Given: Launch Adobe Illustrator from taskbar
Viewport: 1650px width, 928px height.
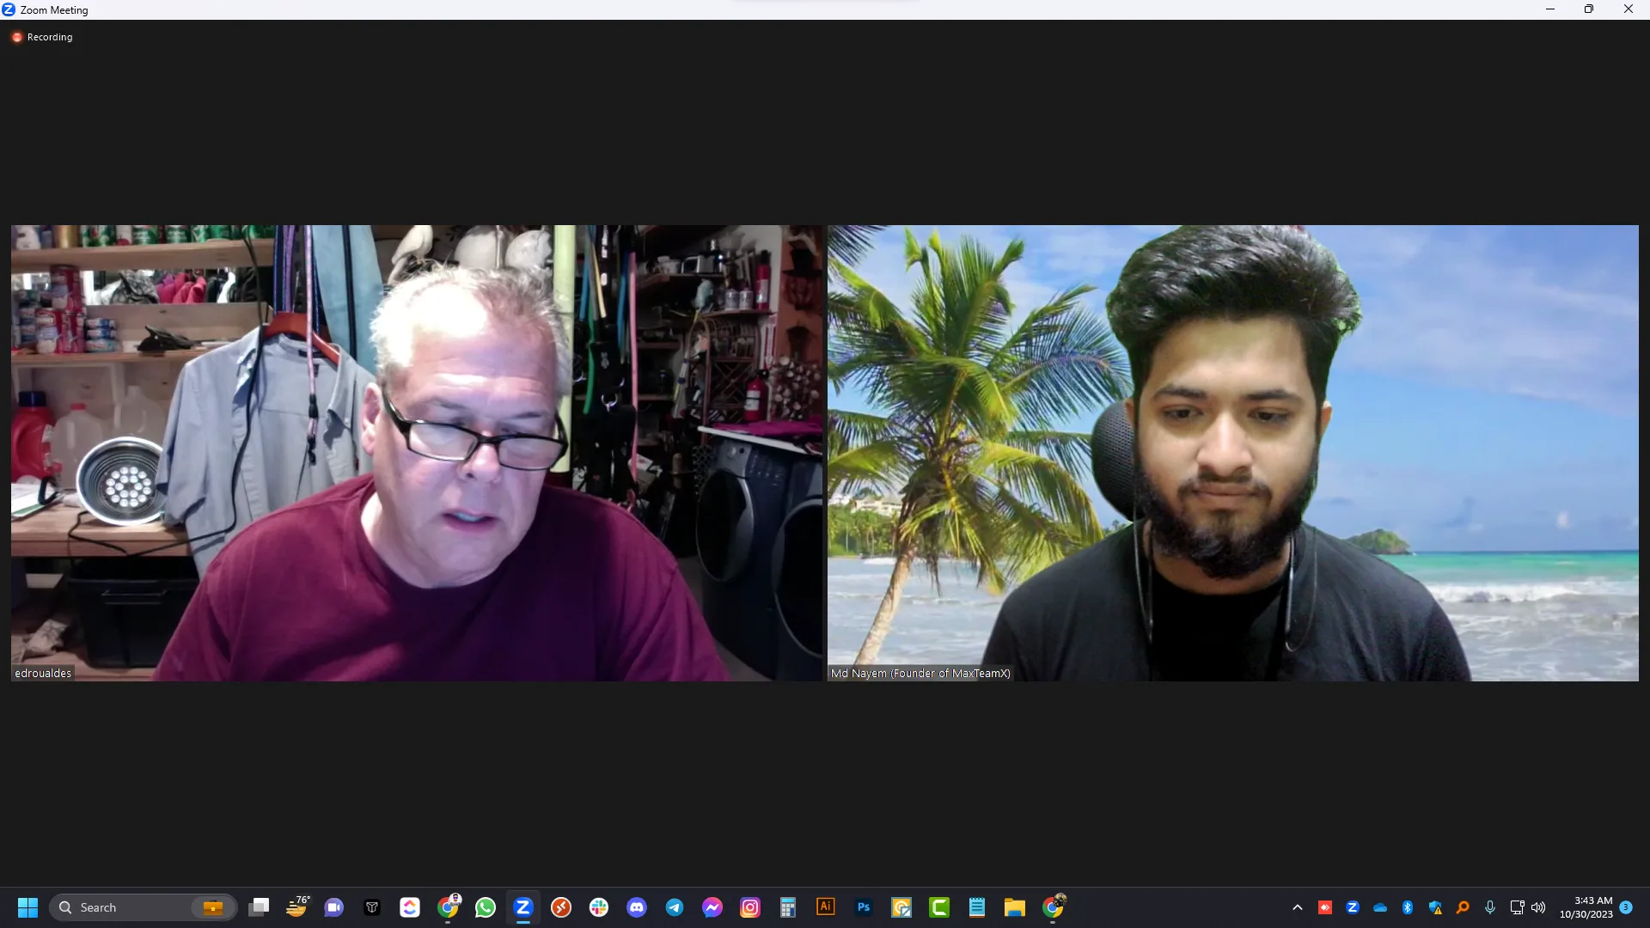Looking at the screenshot, I should click(825, 907).
